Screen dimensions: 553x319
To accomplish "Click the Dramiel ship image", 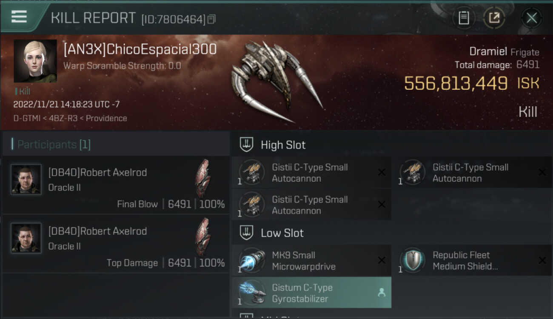I will tap(276, 81).
